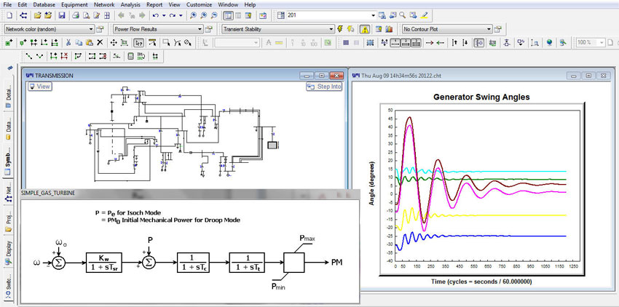Expand the Power Flow Results dropdown
This screenshot has width=619, height=307.
point(198,29)
